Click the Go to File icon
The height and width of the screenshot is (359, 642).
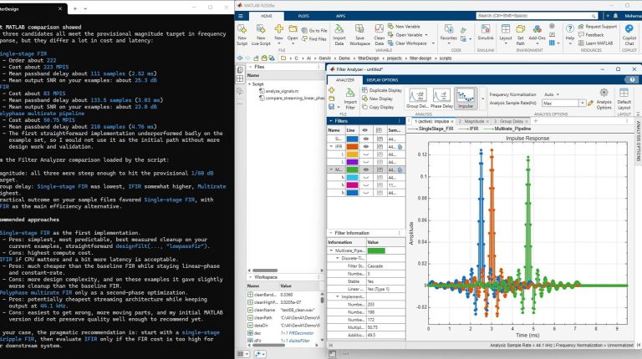[x=304, y=30]
